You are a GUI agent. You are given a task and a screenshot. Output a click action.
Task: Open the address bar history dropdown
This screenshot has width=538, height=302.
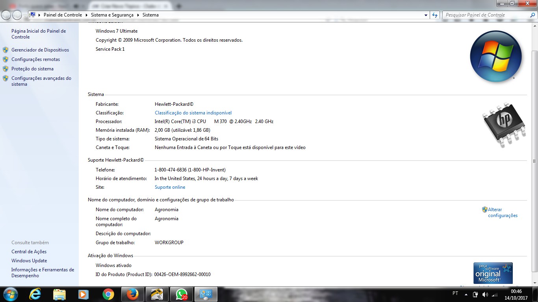426,15
